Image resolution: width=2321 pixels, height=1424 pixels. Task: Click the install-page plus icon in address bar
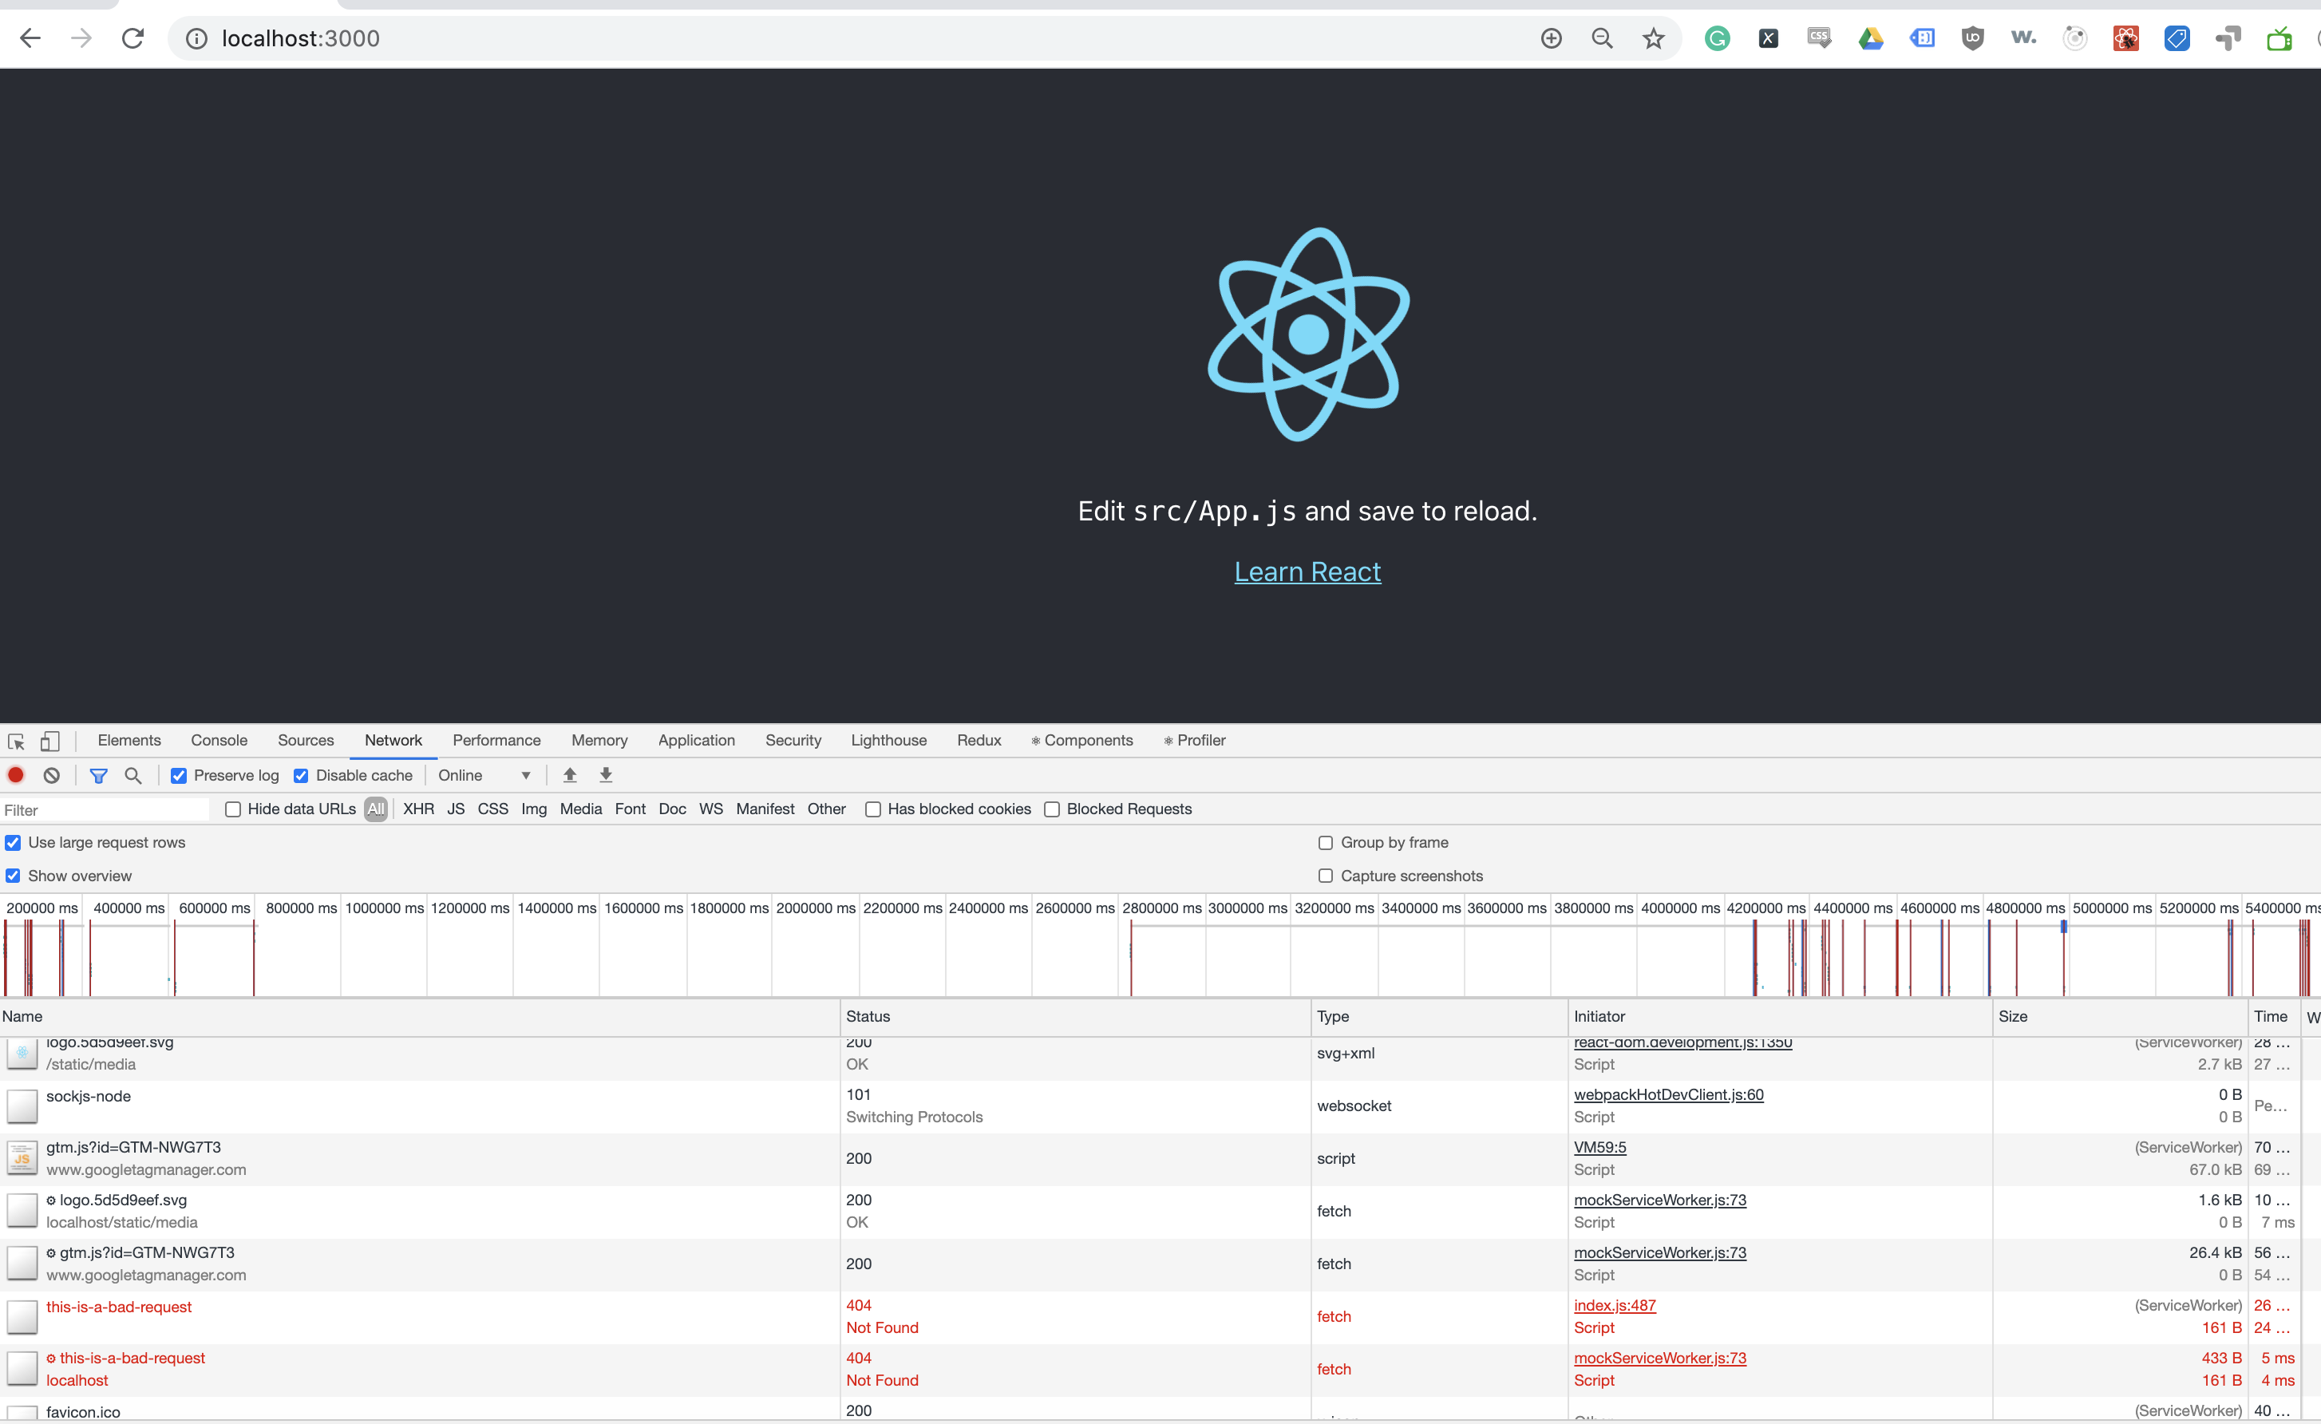click(x=1552, y=38)
